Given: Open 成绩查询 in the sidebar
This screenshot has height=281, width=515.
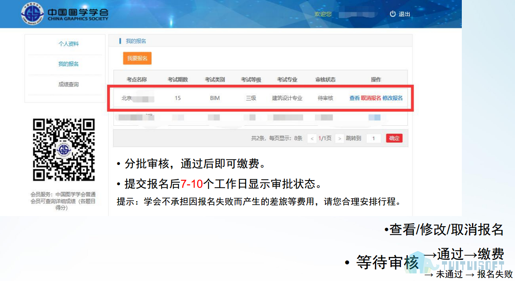Looking at the screenshot, I should 68,84.
